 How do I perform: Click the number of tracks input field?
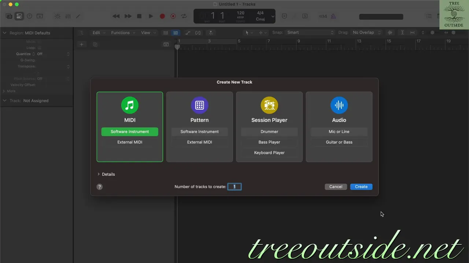pos(234,187)
